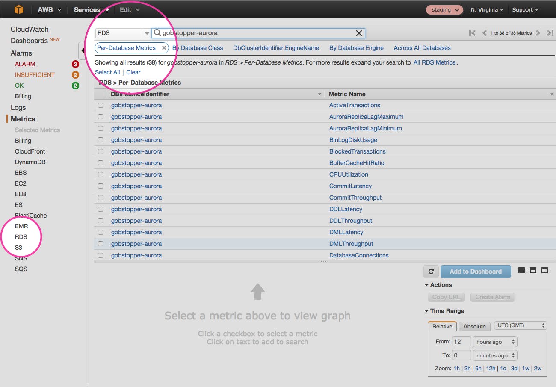This screenshot has width=556, height=387.
Task: Open All RDS Metrics link
Action: point(435,62)
